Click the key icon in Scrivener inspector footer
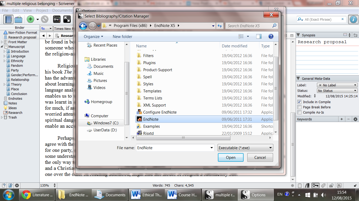Screen dimensions: 359x201 [x=316, y=186]
